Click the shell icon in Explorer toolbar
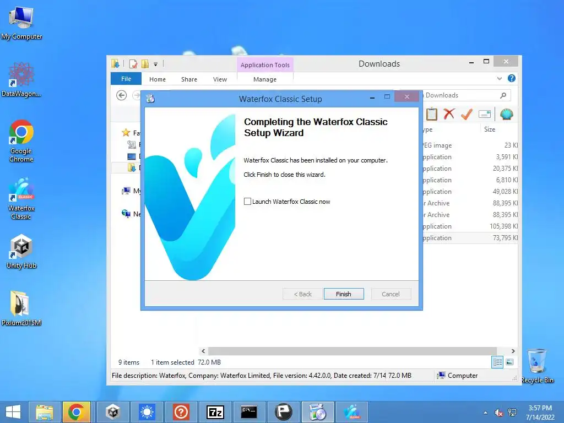564x423 pixels. tap(507, 115)
